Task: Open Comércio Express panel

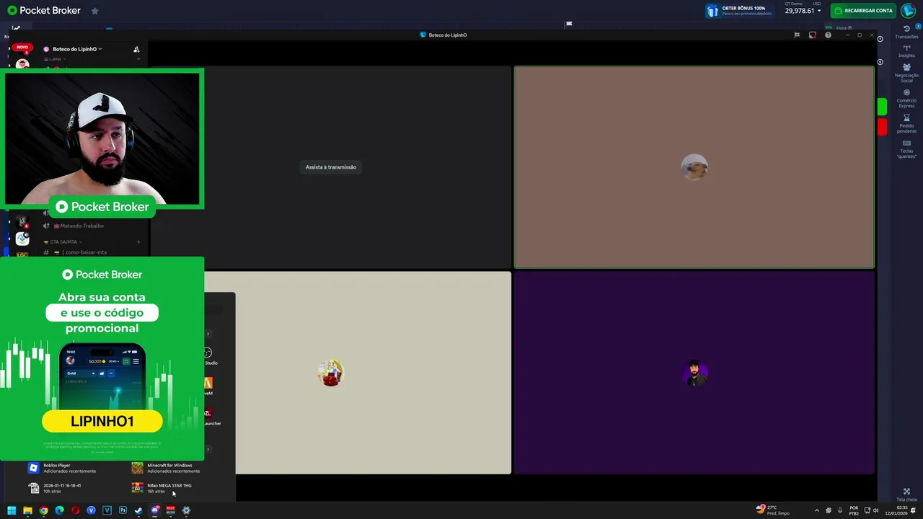Action: pyautogui.click(x=906, y=99)
